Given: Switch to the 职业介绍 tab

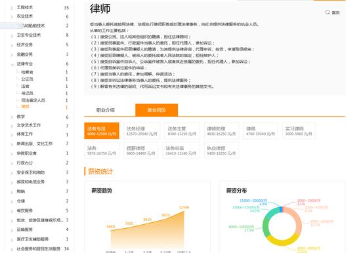Looking at the screenshot, I should click(106, 110).
